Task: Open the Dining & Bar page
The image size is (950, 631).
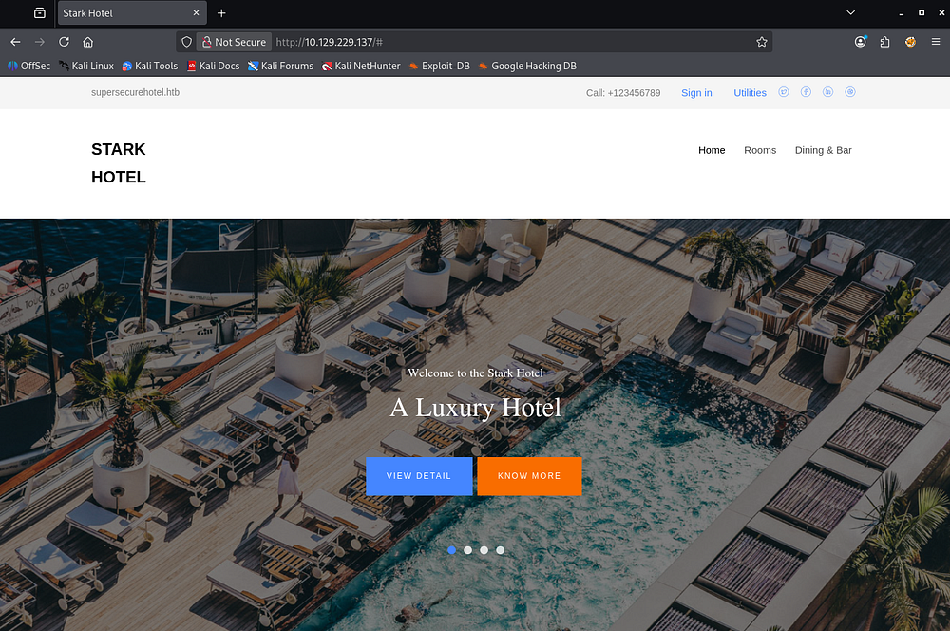Action: [823, 150]
